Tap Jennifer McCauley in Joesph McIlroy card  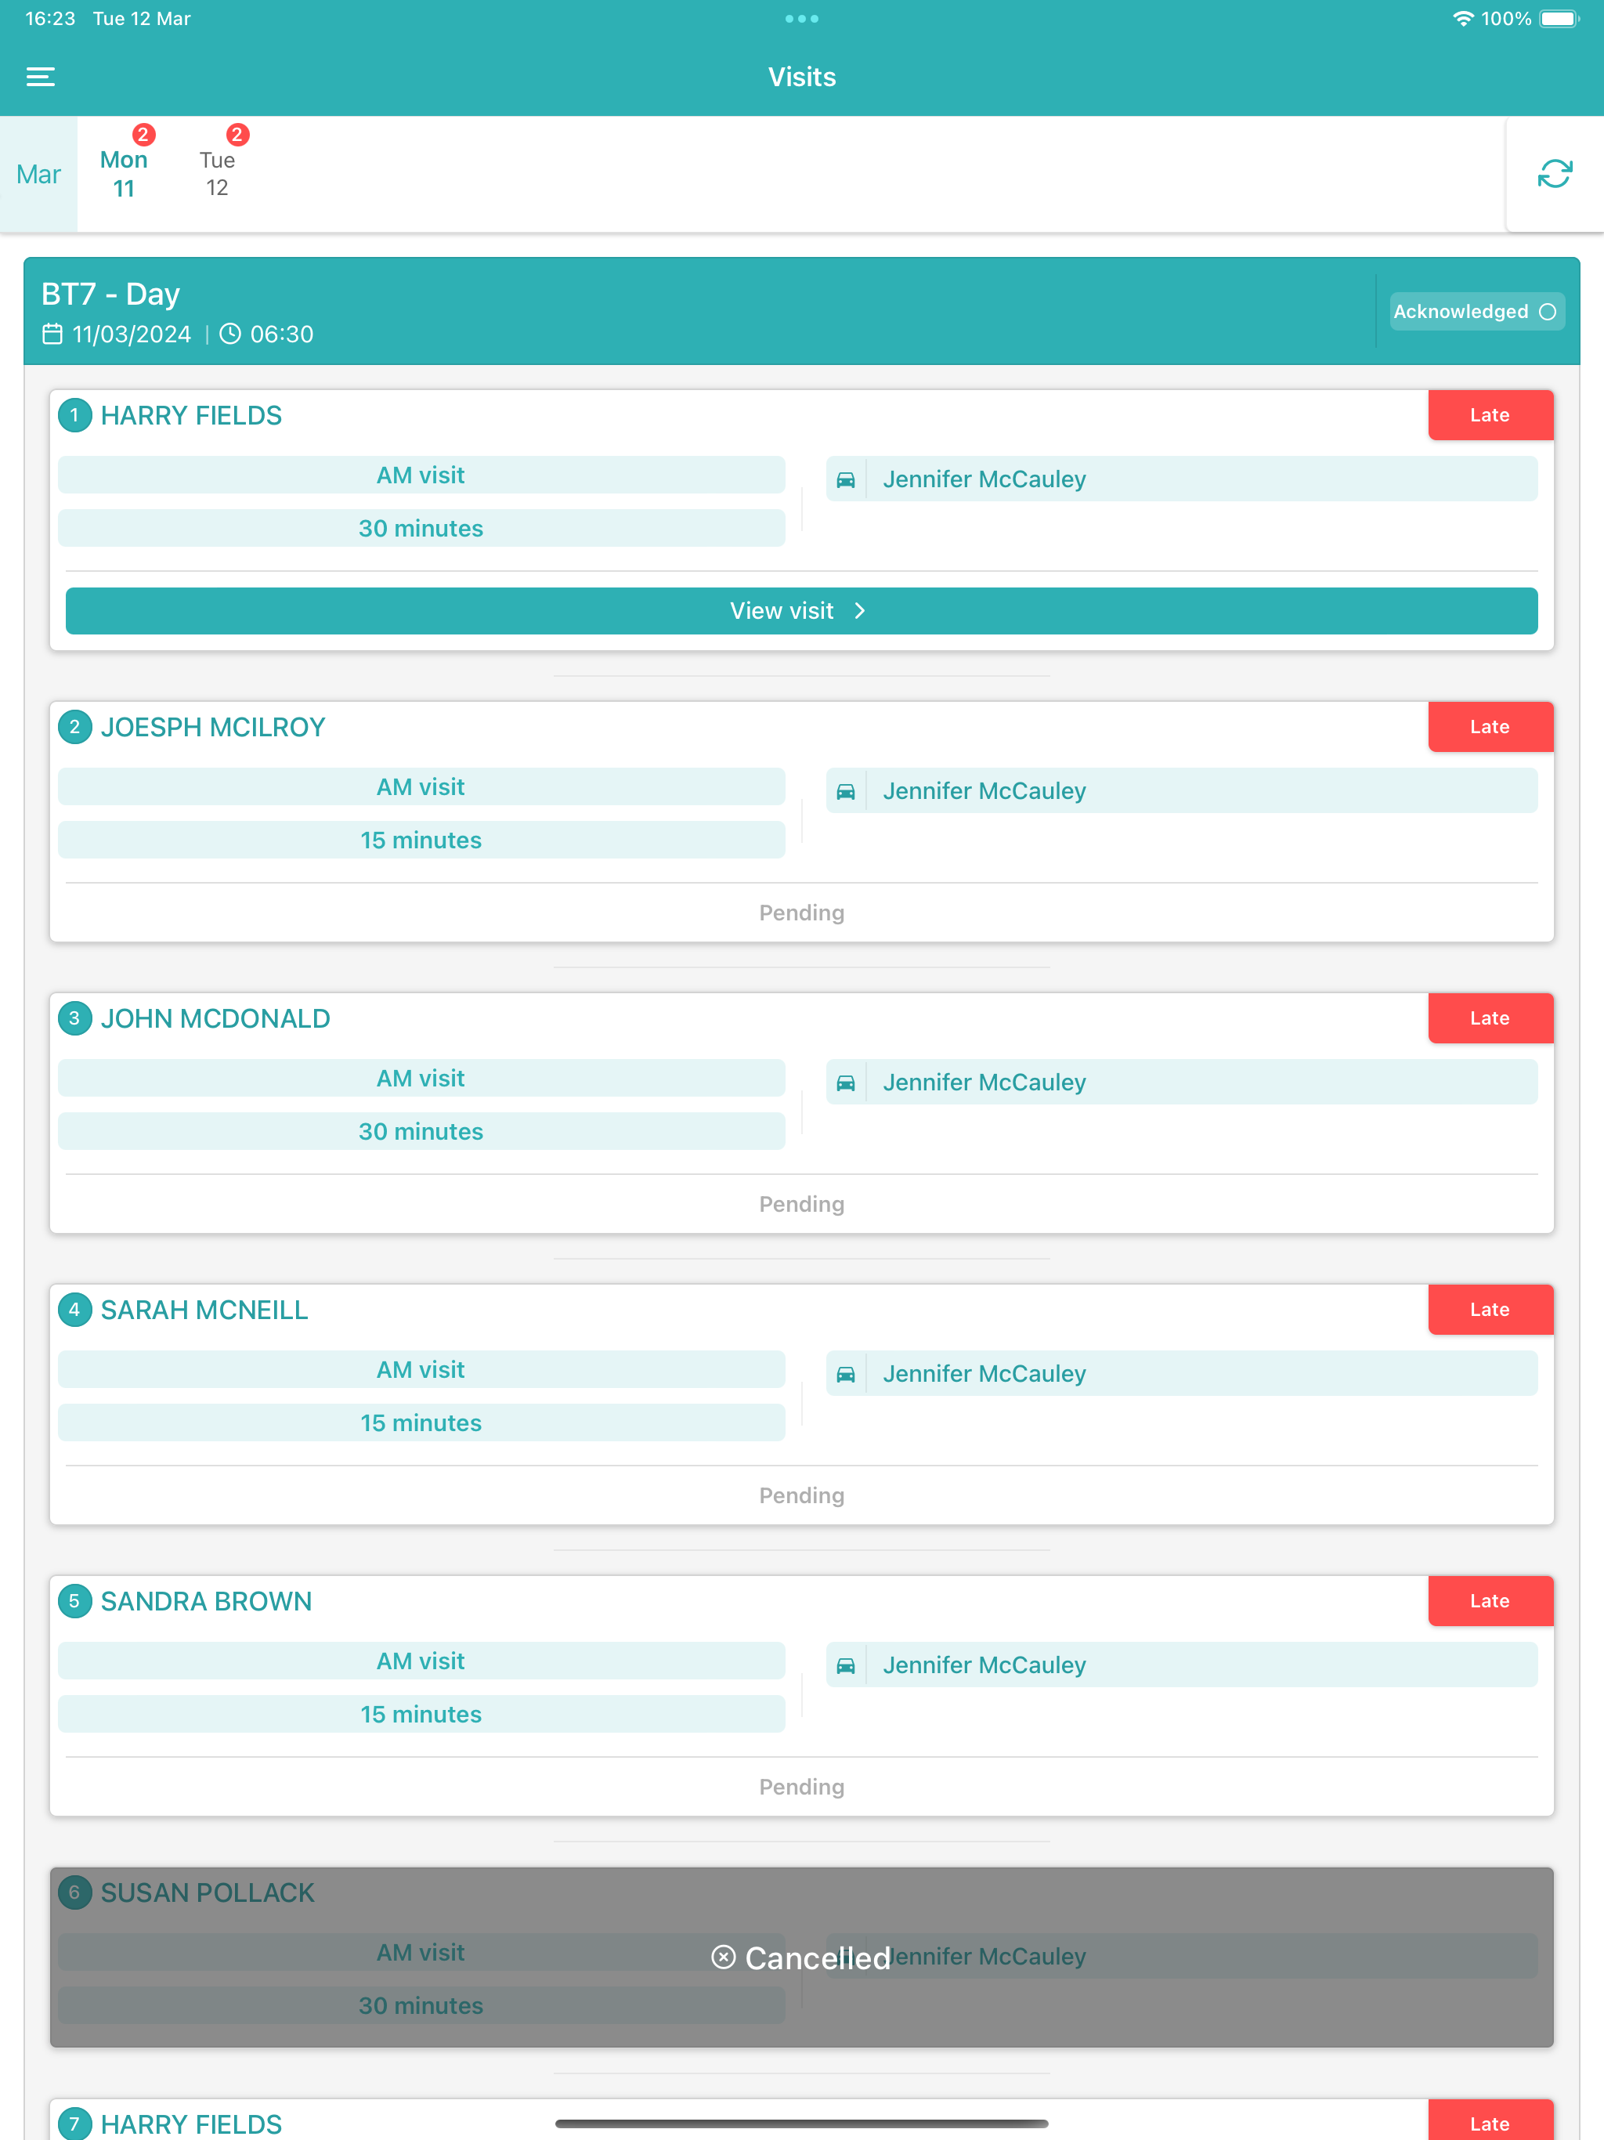[984, 790]
